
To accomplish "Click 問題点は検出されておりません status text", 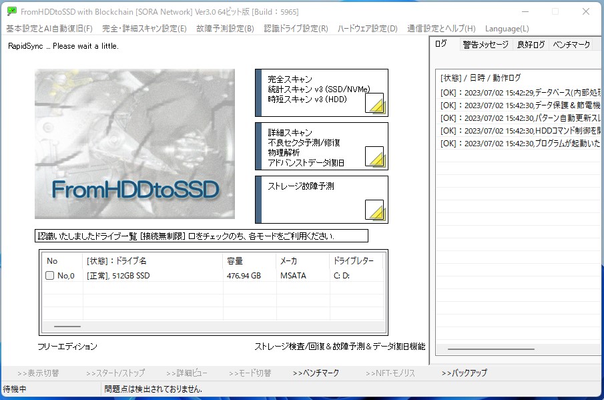I will point(153,389).
